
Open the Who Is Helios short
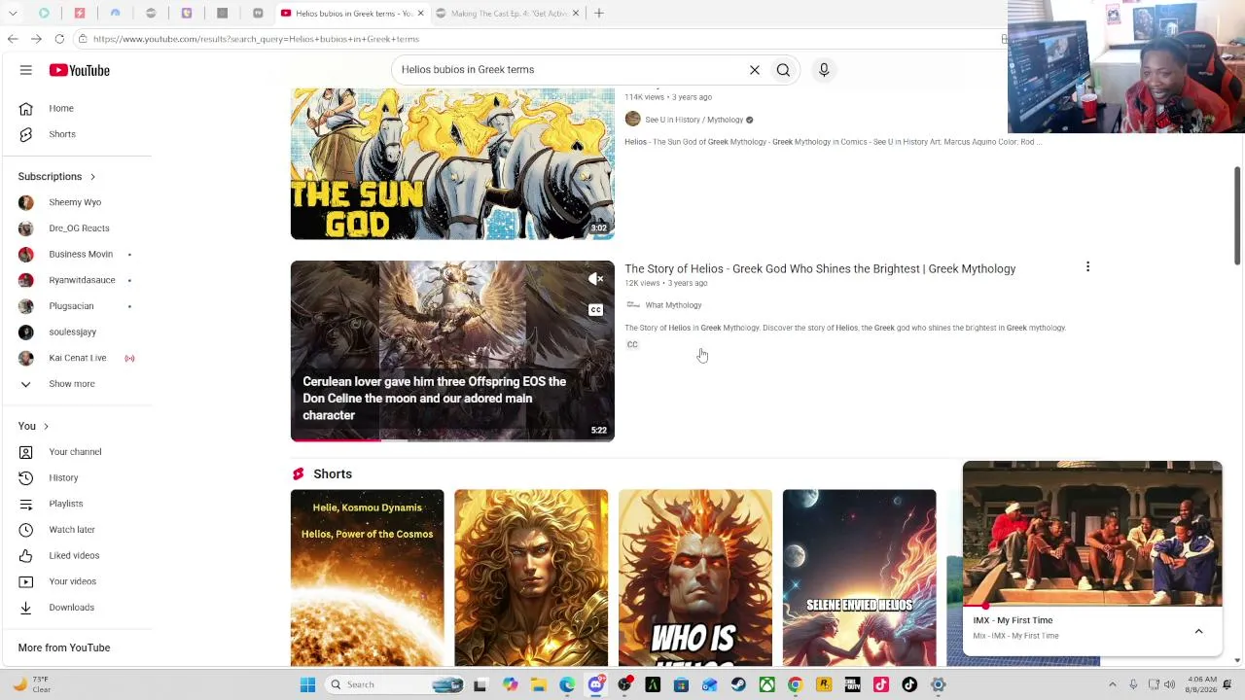pyautogui.click(x=695, y=578)
